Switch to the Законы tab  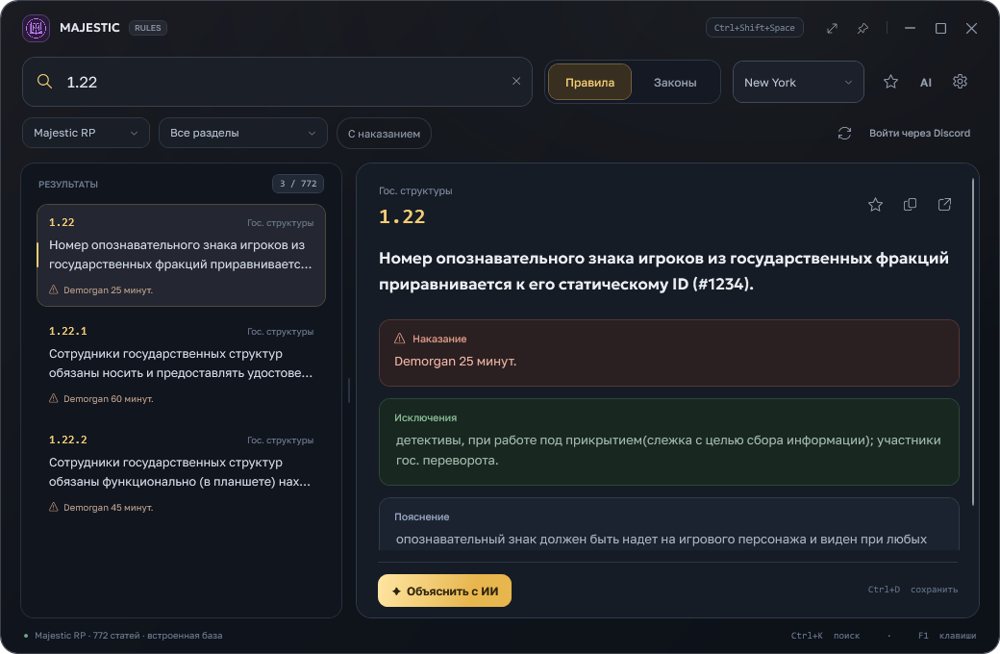tap(675, 83)
